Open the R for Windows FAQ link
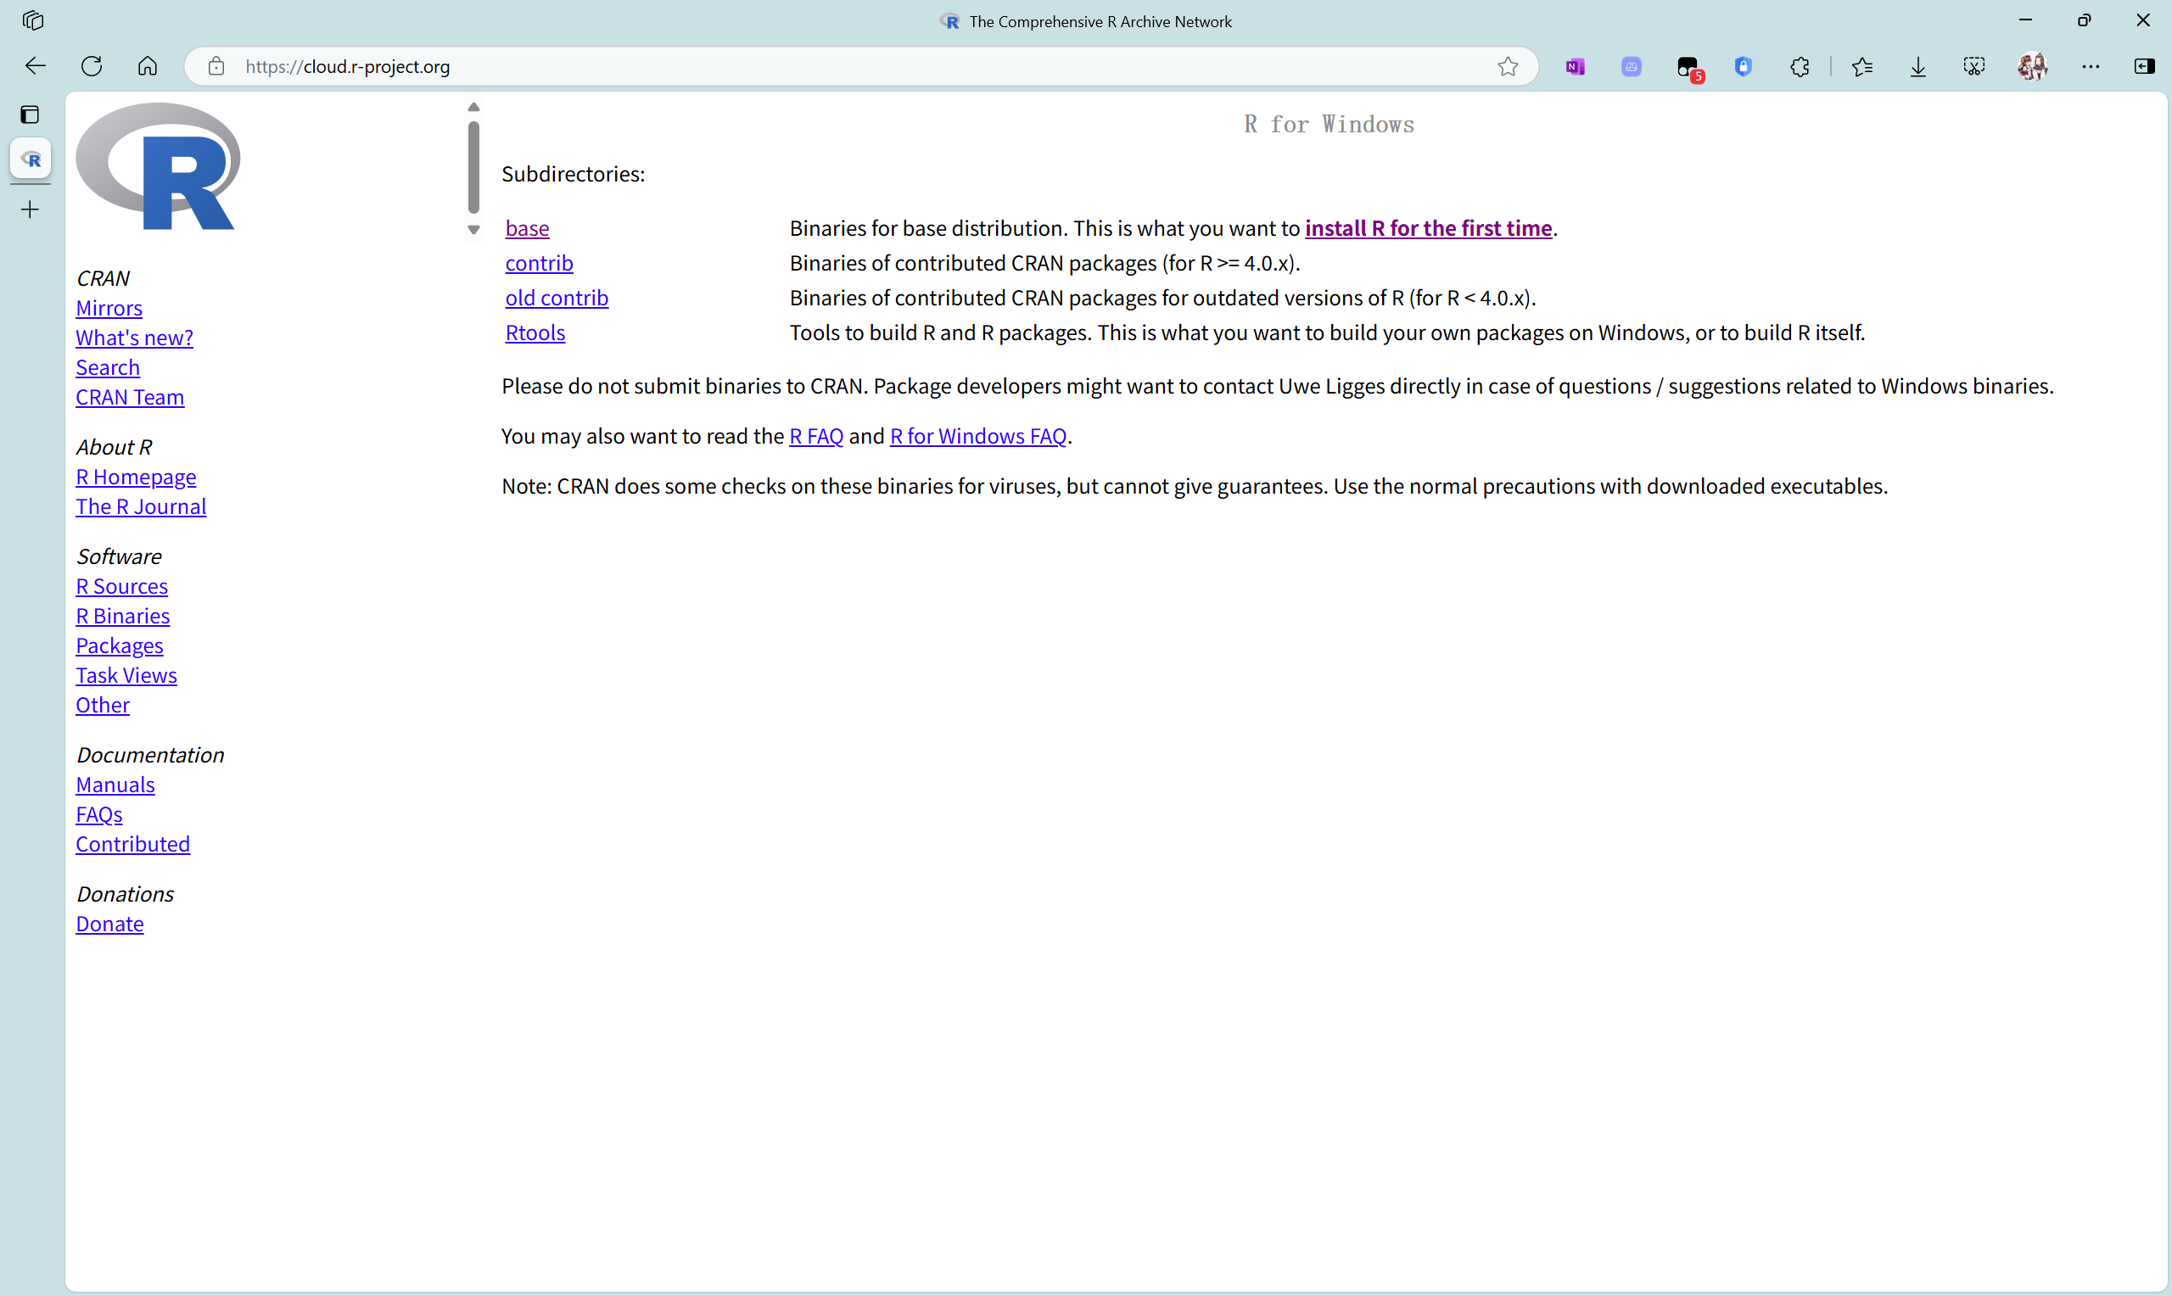Viewport: 2172px width, 1296px height. 978,436
